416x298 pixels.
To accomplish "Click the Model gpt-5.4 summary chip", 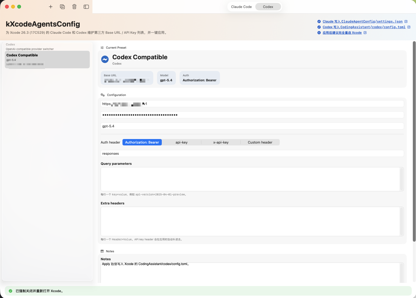I will click(166, 78).
